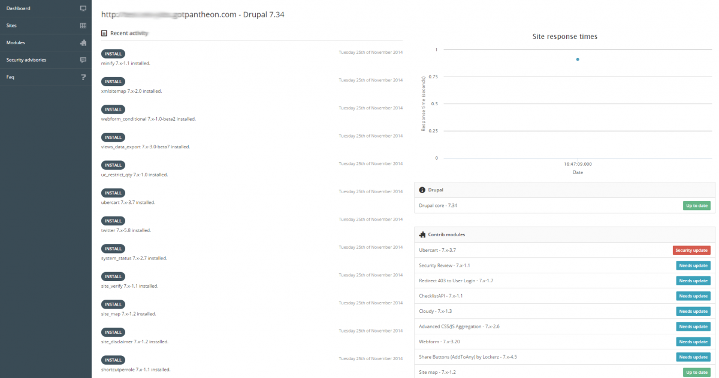The width and height of the screenshot is (719, 378).
Task: Click 'xmlsitemap 7.x-2.0 installed.' entry
Action: 132,91
